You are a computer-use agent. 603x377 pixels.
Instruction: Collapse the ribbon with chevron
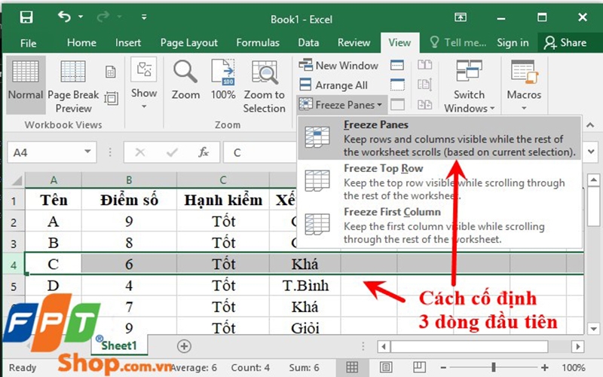point(590,125)
